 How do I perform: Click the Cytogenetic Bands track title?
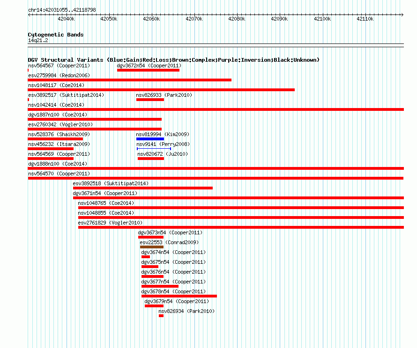point(56,35)
